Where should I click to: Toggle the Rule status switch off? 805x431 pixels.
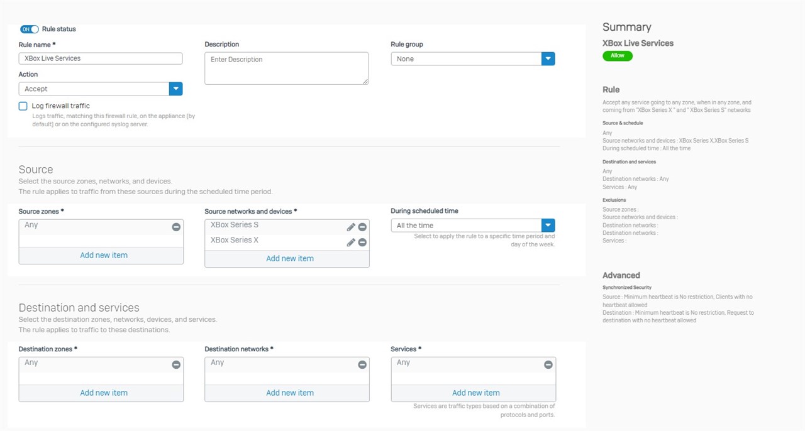[x=29, y=29]
